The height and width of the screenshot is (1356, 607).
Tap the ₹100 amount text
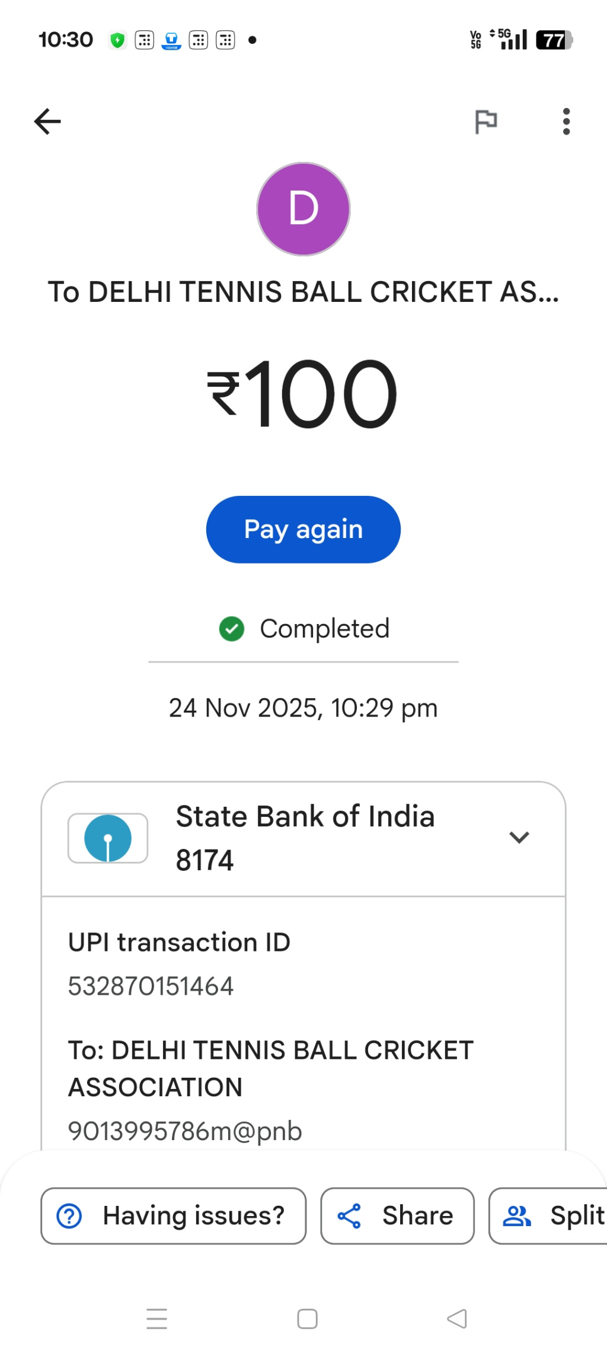(302, 394)
